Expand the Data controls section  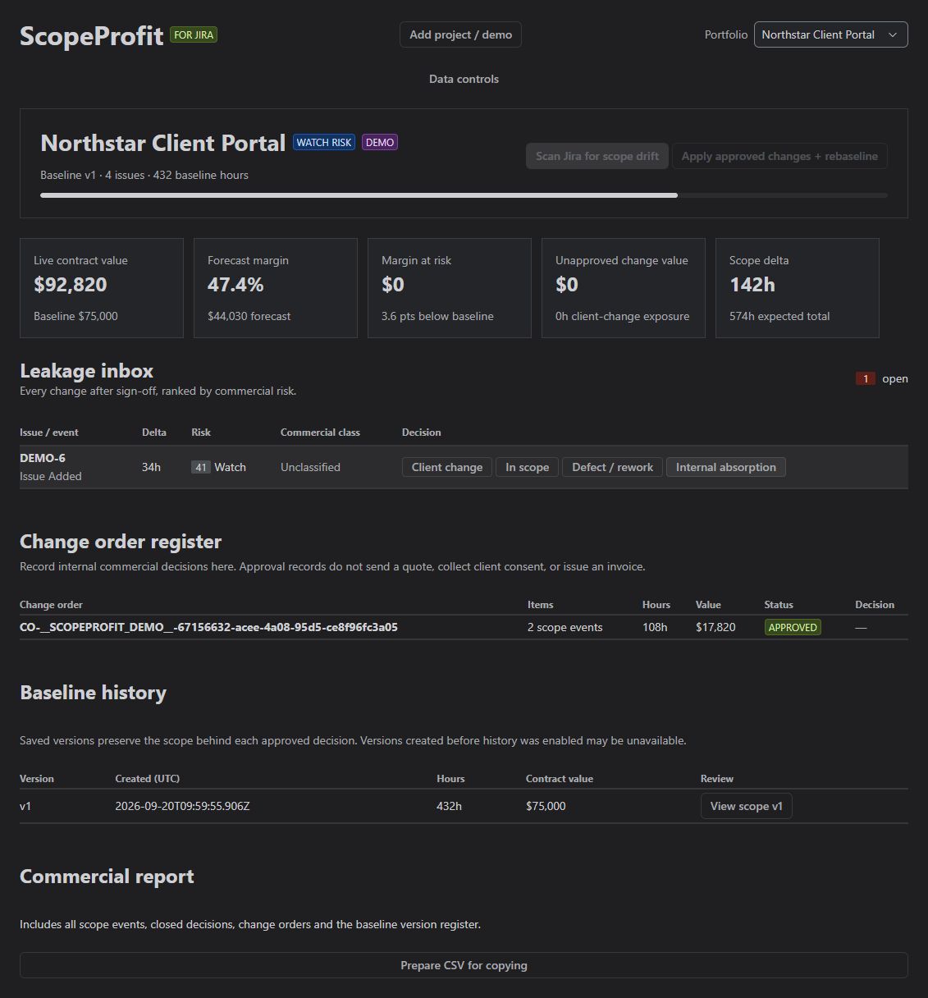click(x=464, y=79)
